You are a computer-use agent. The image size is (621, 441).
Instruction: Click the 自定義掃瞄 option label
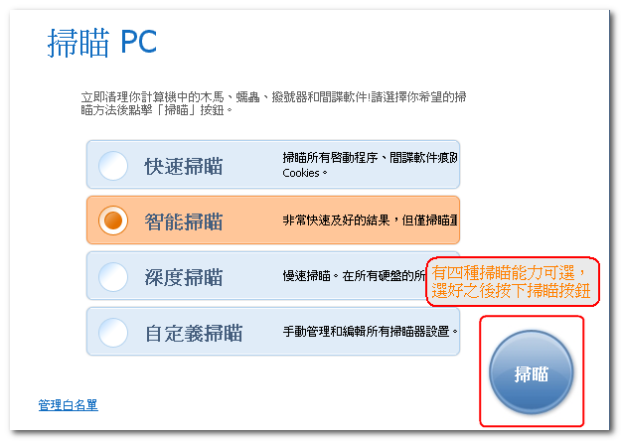click(x=194, y=333)
